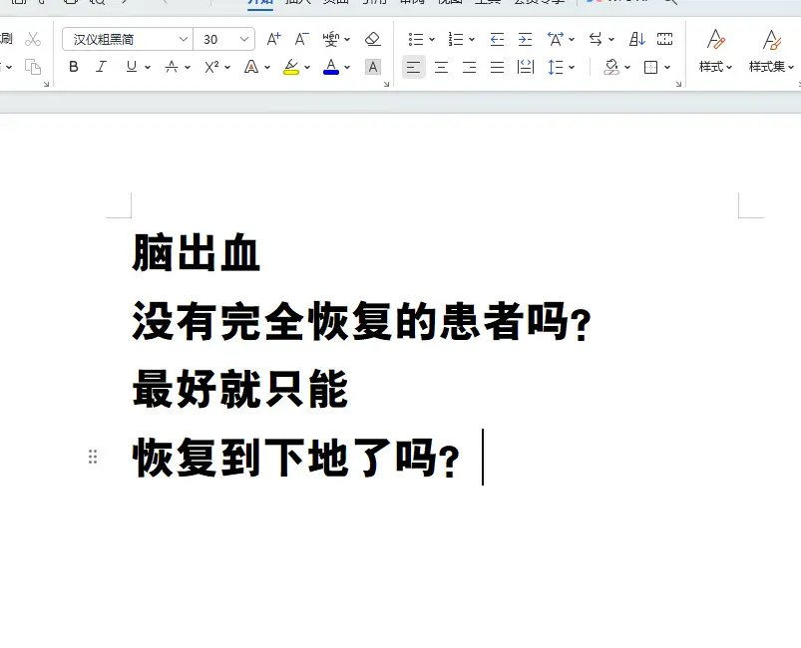801x648 pixels.
Task: Click the paragraph shading bucket icon
Action: coord(610,67)
